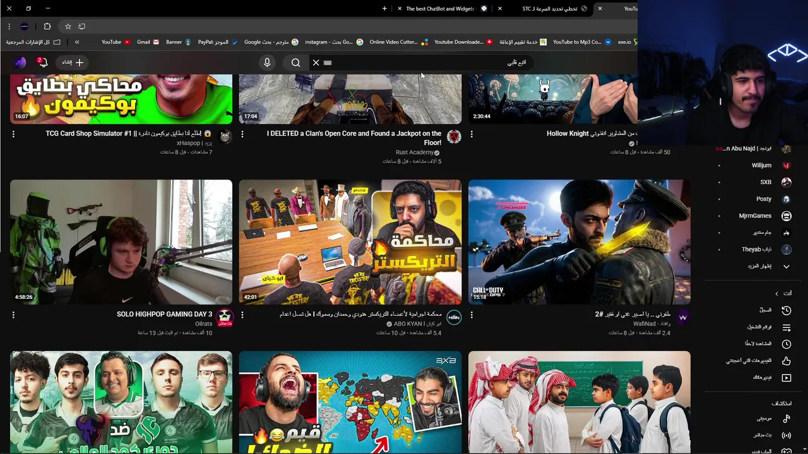Viewport: 808px width, 454px height.
Task: Play the world map laughing man thumbnail
Action: (350, 402)
